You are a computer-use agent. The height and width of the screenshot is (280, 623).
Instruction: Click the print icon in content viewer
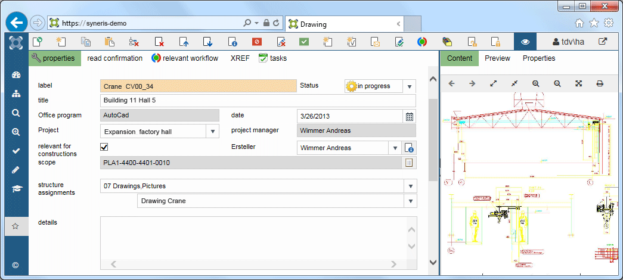(x=600, y=83)
